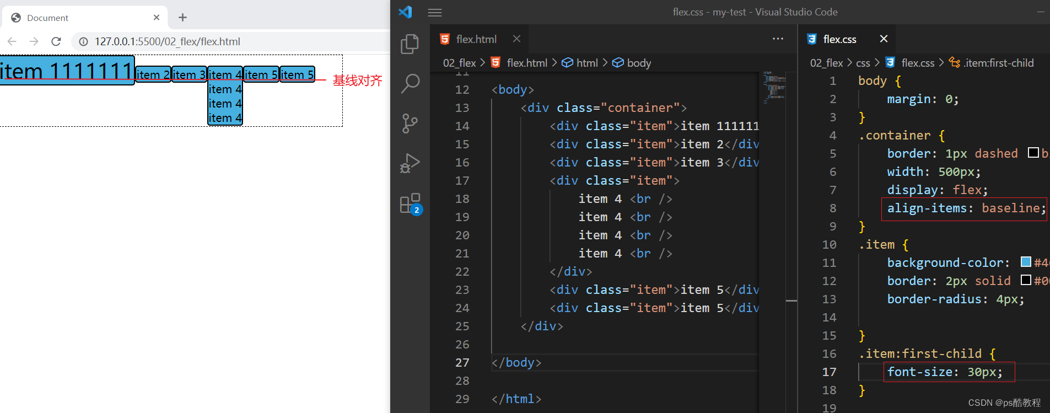
Task: Click the '.item:first-child {' selector line
Action: (927, 353)
